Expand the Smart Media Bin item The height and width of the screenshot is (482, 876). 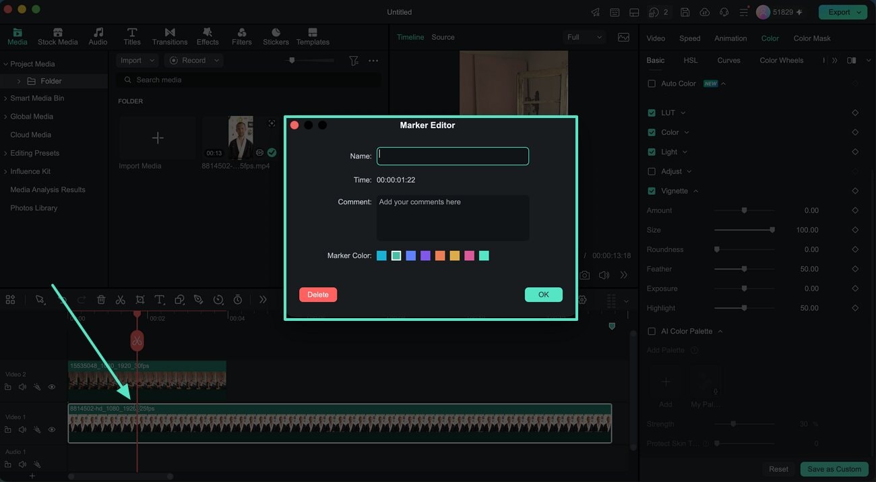click(x=5, y=98)
